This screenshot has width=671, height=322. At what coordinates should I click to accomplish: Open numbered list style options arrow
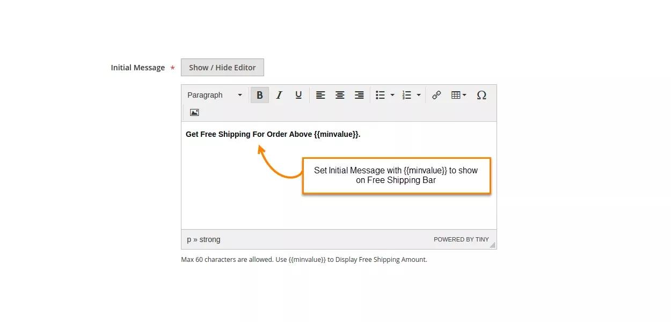(x=419, y=95)
